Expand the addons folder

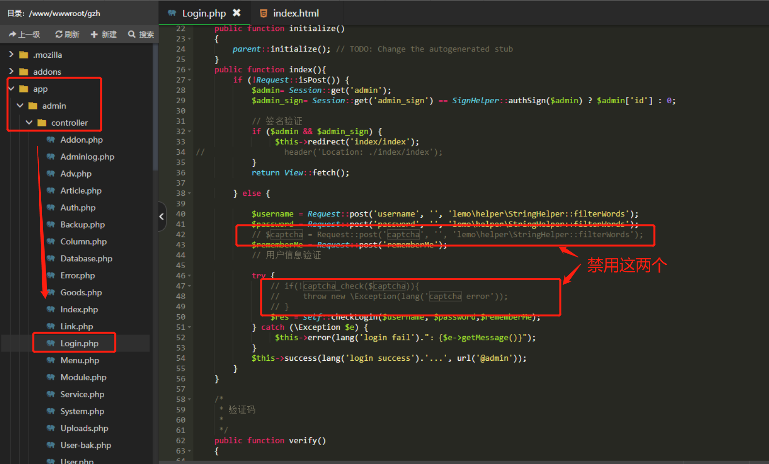[11, 71]
